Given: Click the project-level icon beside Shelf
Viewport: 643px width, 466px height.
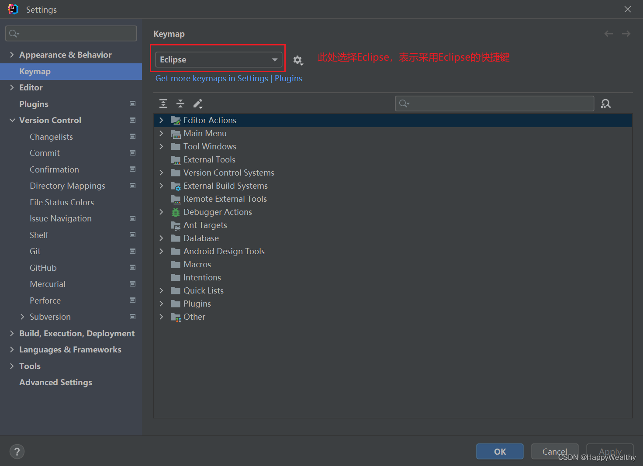Looking at the screenshot, I should [x=132, y=235].
